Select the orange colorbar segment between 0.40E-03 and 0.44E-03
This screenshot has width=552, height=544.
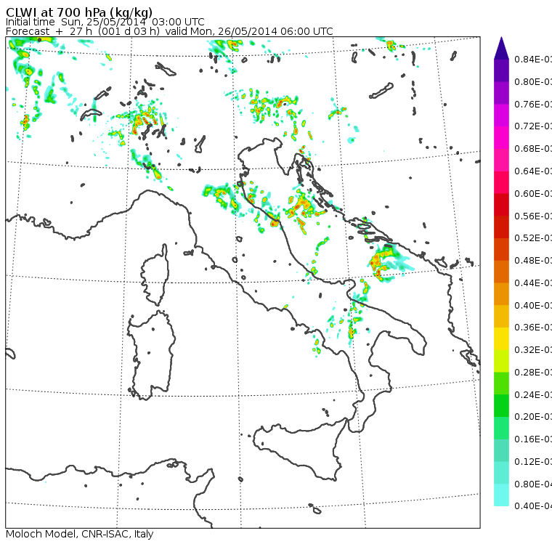501,294
